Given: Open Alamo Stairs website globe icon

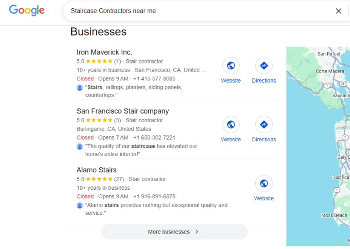Looking at the screenshot, I should coord(263,184).
